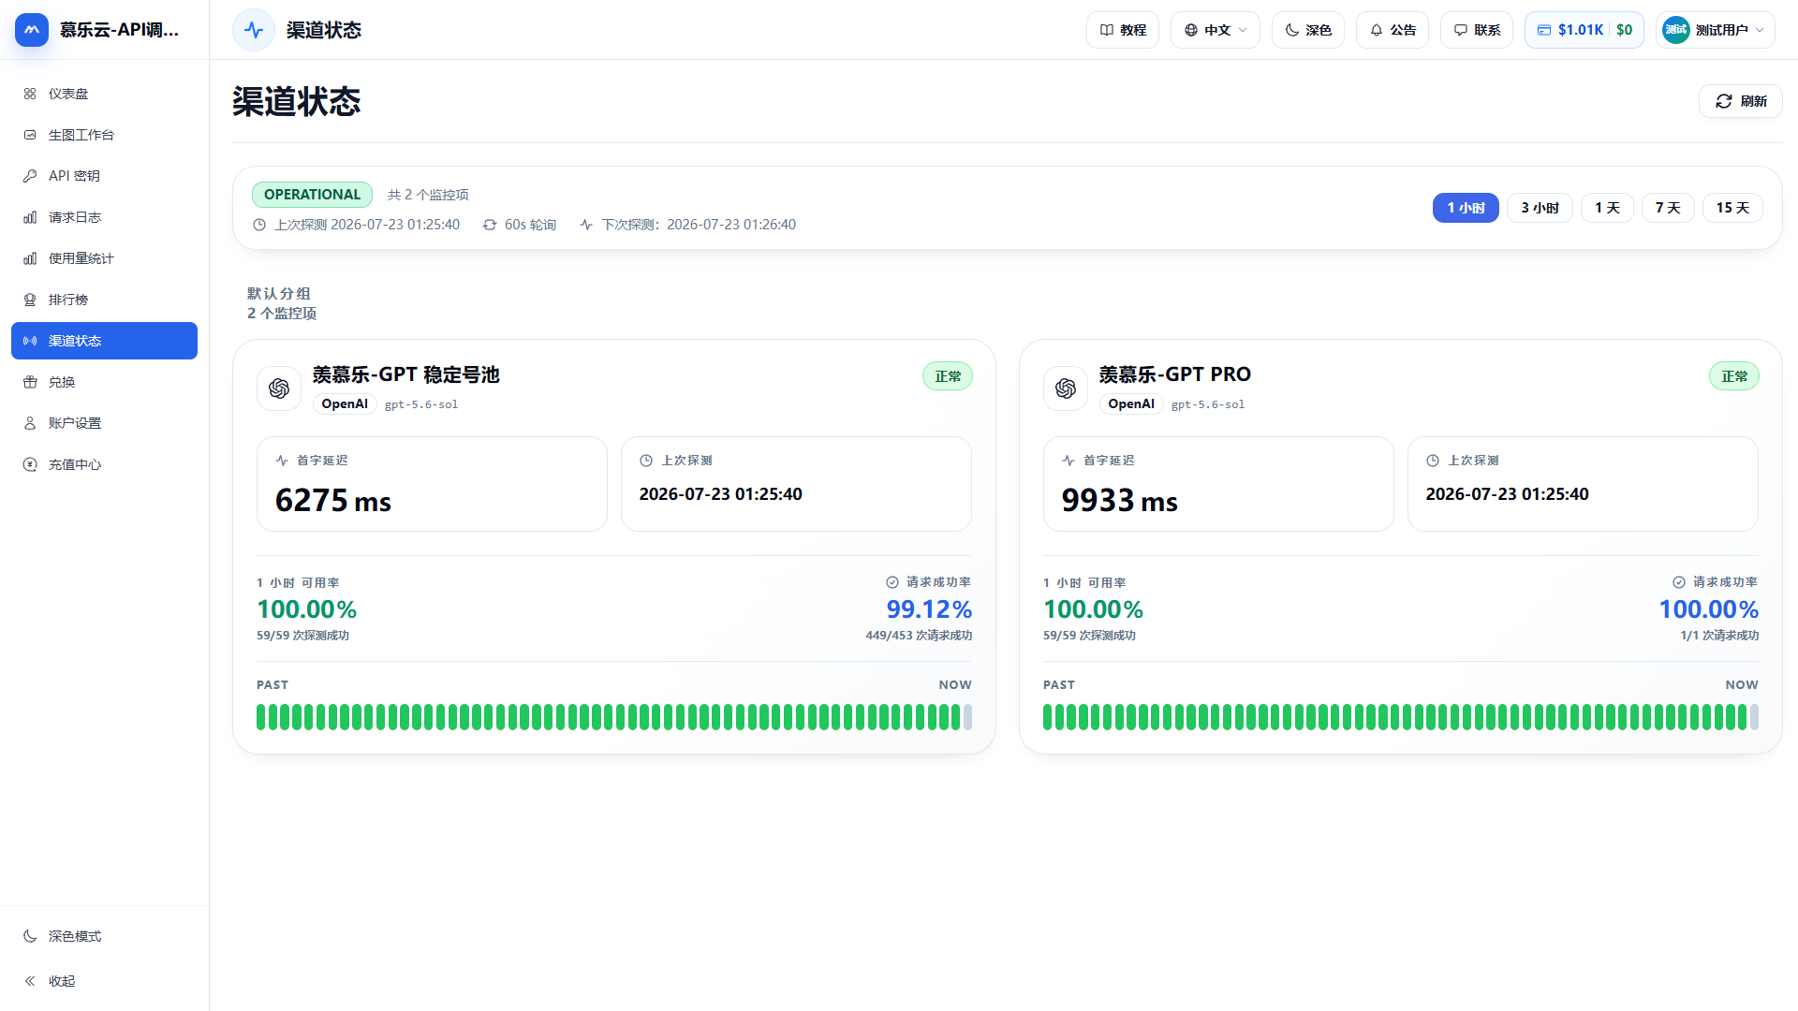The image size is (1798, 1011).
Task: Select the 1 小时 time range
Action: pyautogui.click(x=1466, y=208)
